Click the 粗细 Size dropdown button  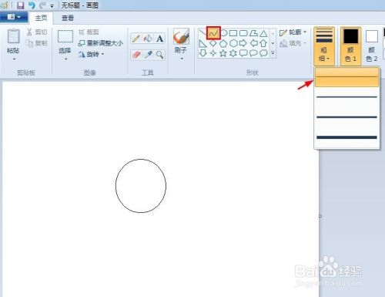point(324,46)
